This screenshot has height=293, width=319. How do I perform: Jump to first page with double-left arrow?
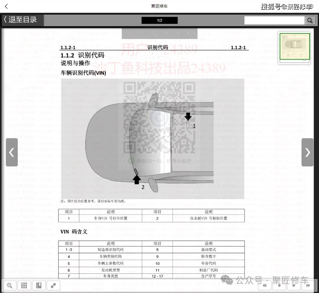[x=264, y=286]
